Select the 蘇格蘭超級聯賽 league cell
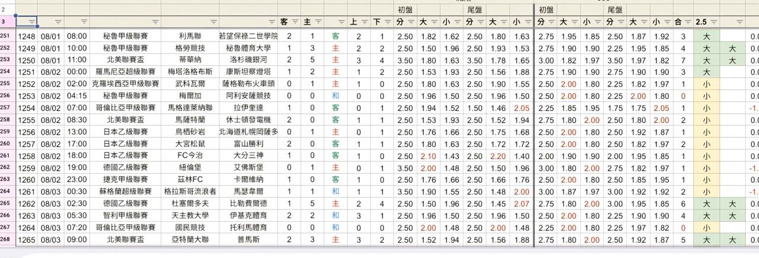Image resolution: width=759 pixels, height=258 pixels. click(x=126, y=192)
